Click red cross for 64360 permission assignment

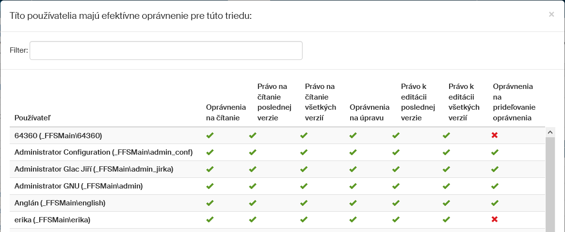coord(495,135)
